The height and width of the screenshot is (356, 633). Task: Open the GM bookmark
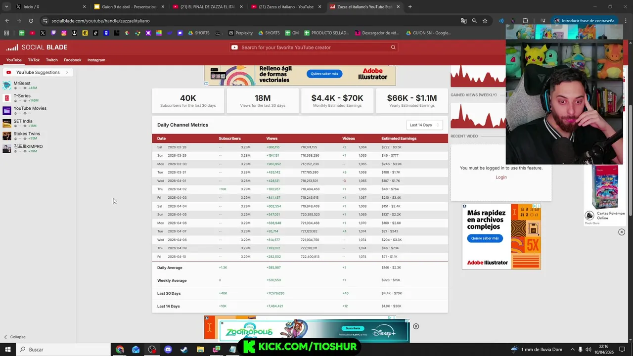coord(292,33)
